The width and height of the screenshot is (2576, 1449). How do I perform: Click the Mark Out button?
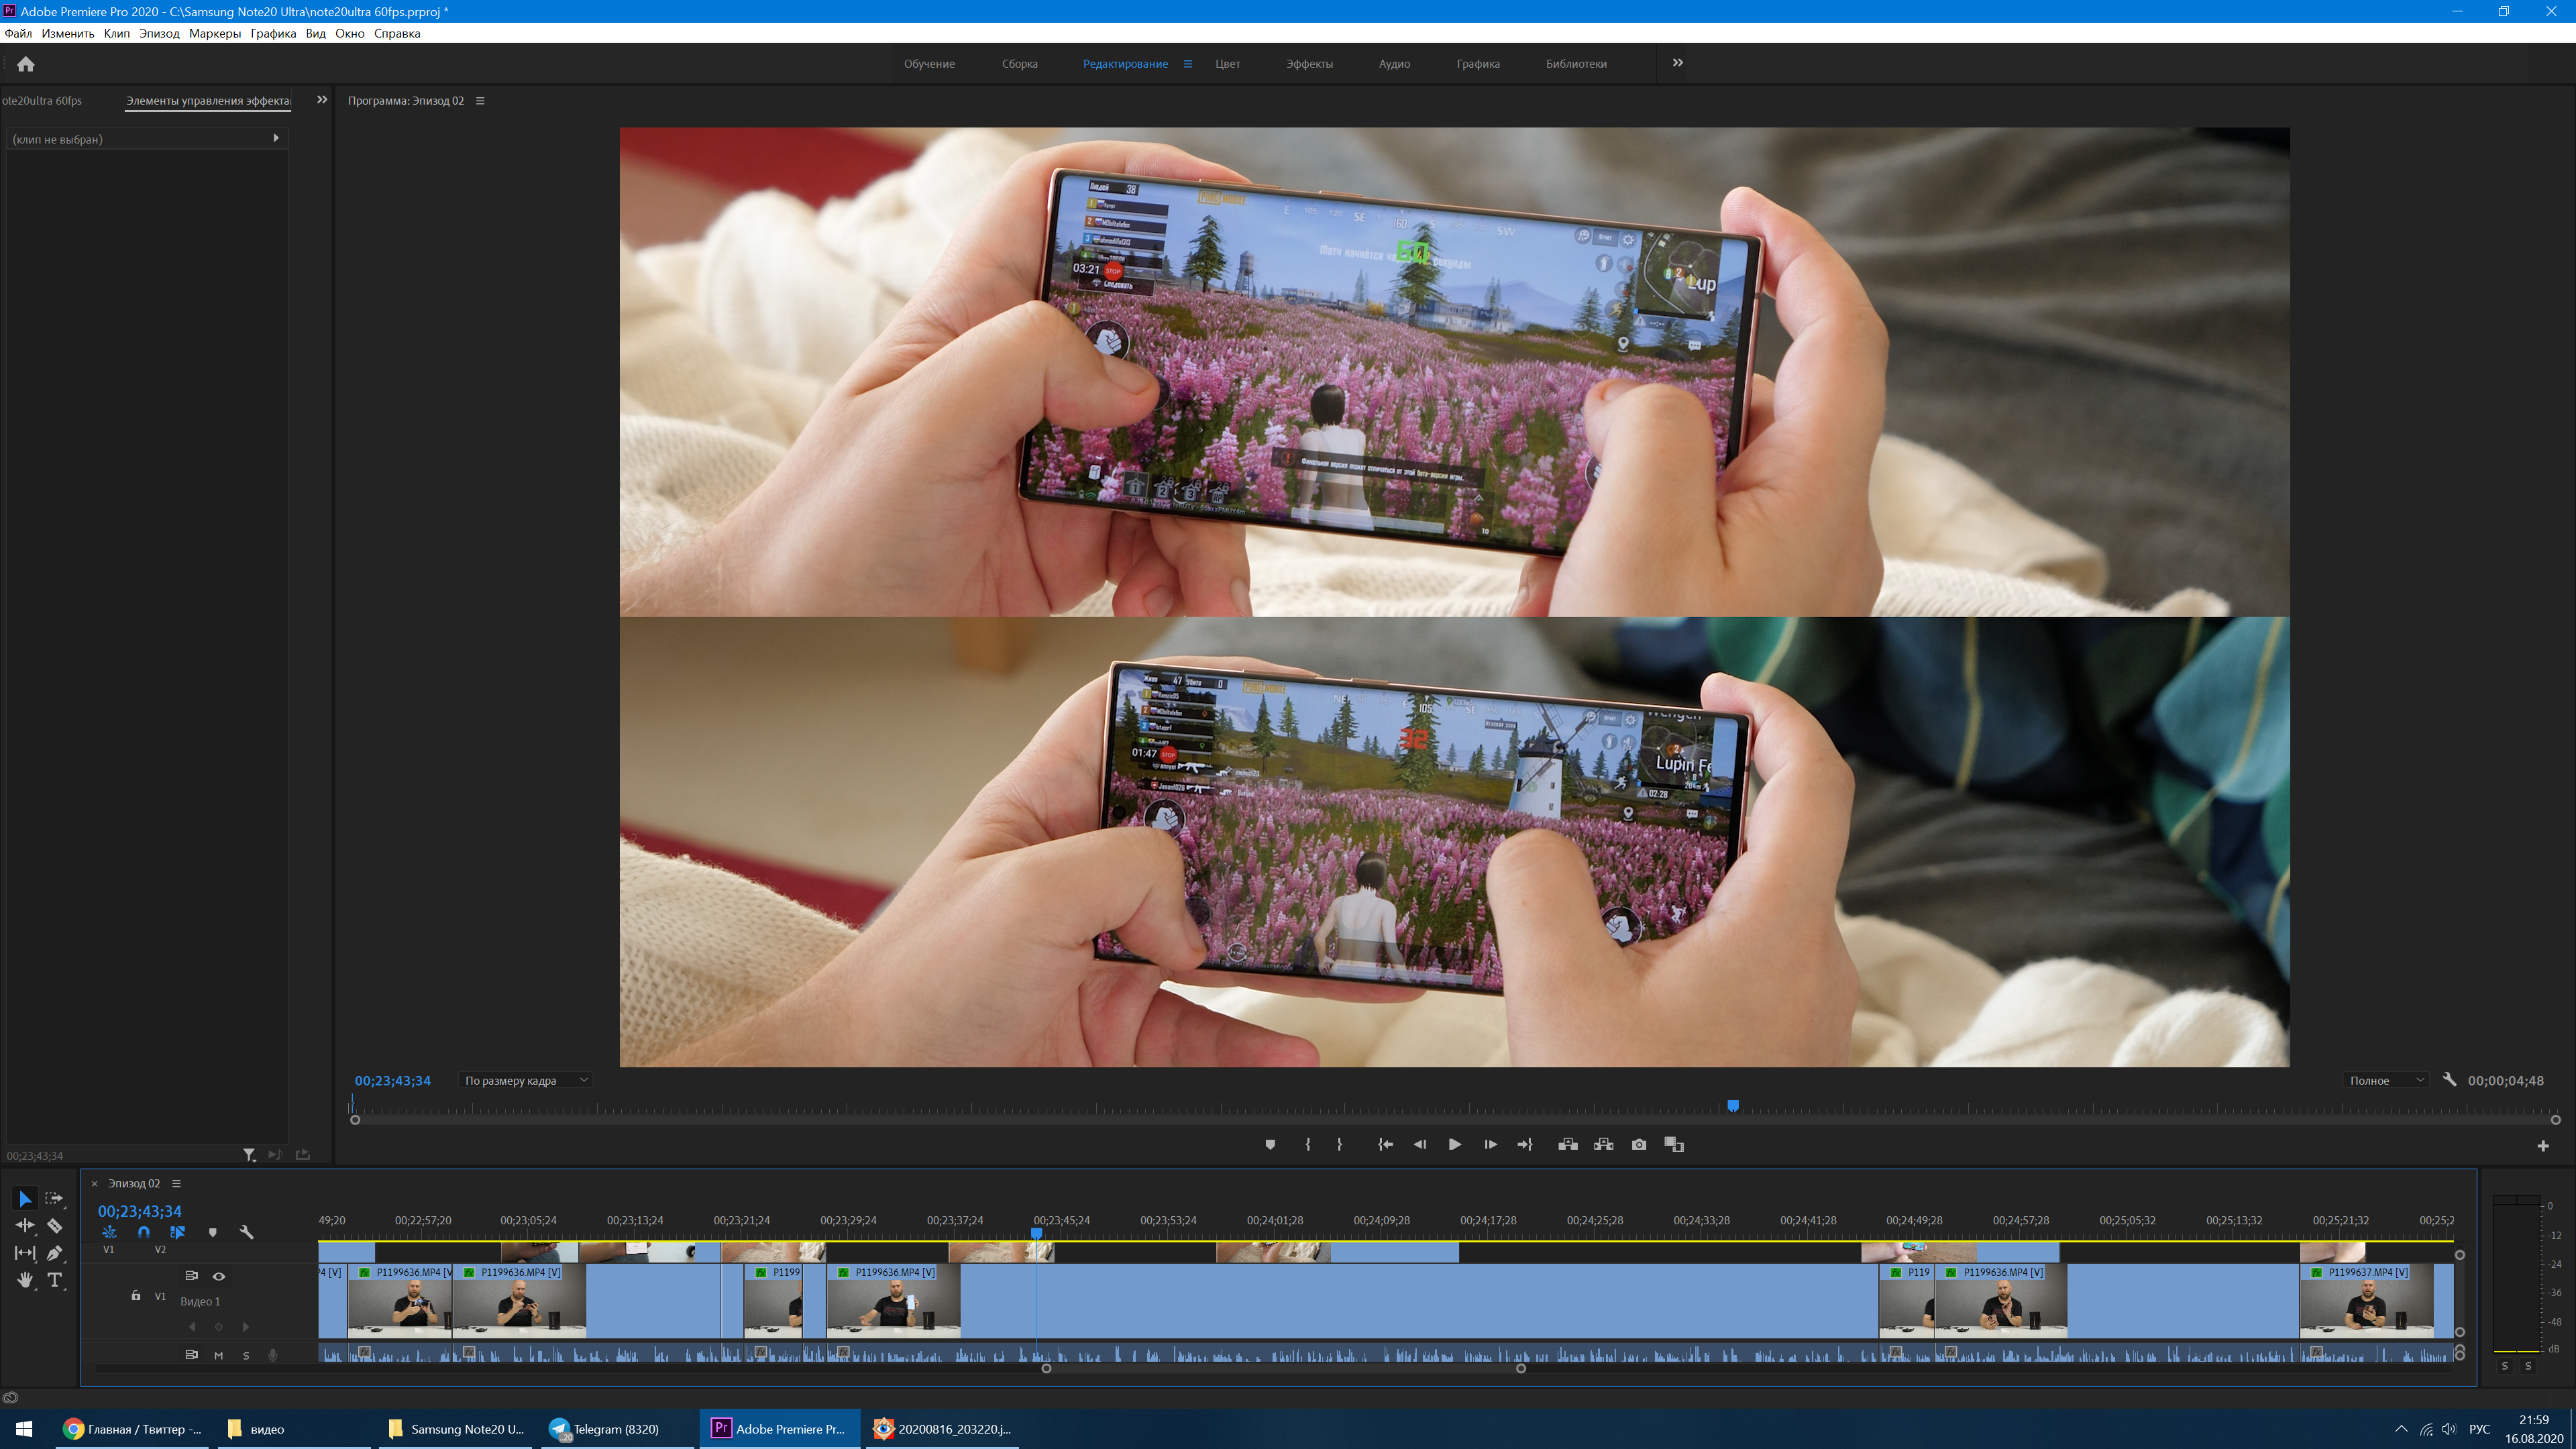[1339, 1144]
